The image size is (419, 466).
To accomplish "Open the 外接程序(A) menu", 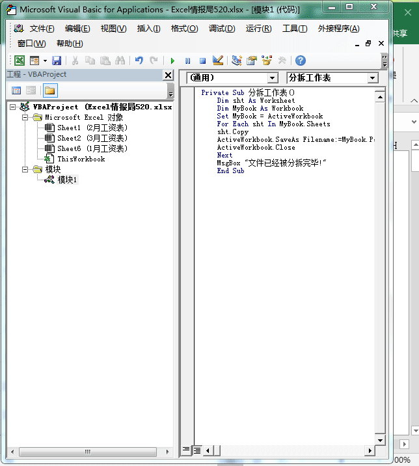I will pyautogui.click(x=338, y=29).
